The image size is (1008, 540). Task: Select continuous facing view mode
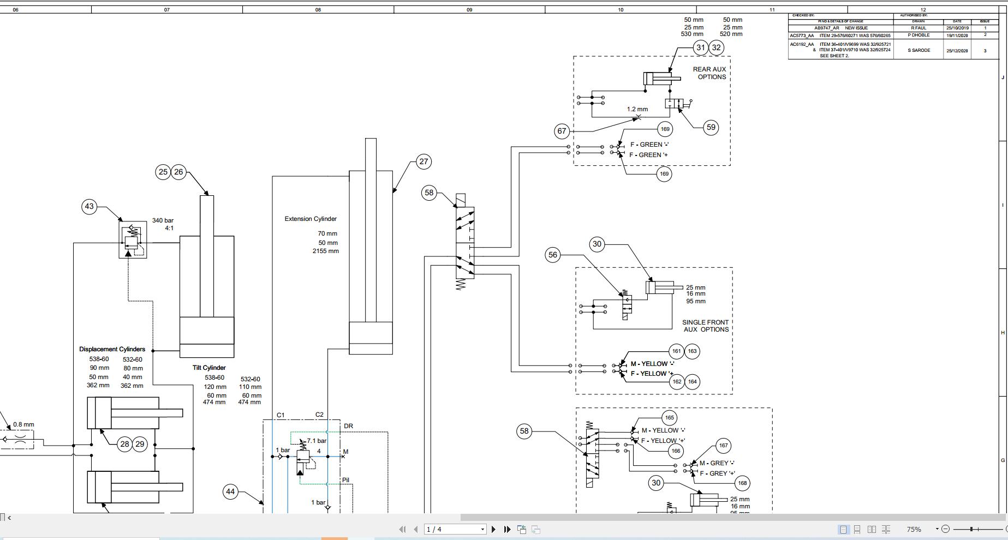[886, 529]
